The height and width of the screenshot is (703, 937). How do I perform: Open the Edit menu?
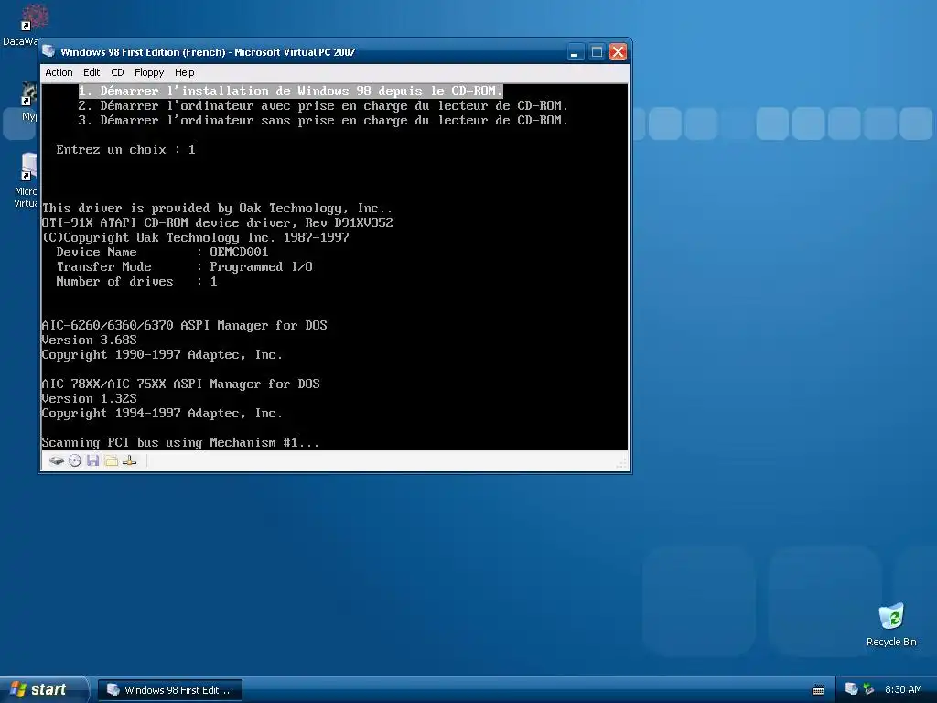pyautogui.click(x=92, y=72)
